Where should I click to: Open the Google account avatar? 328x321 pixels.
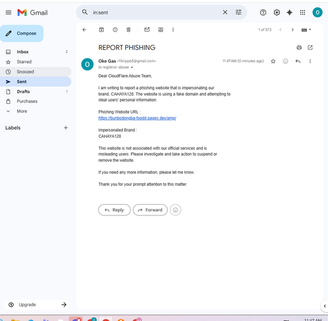pos(318,12)
